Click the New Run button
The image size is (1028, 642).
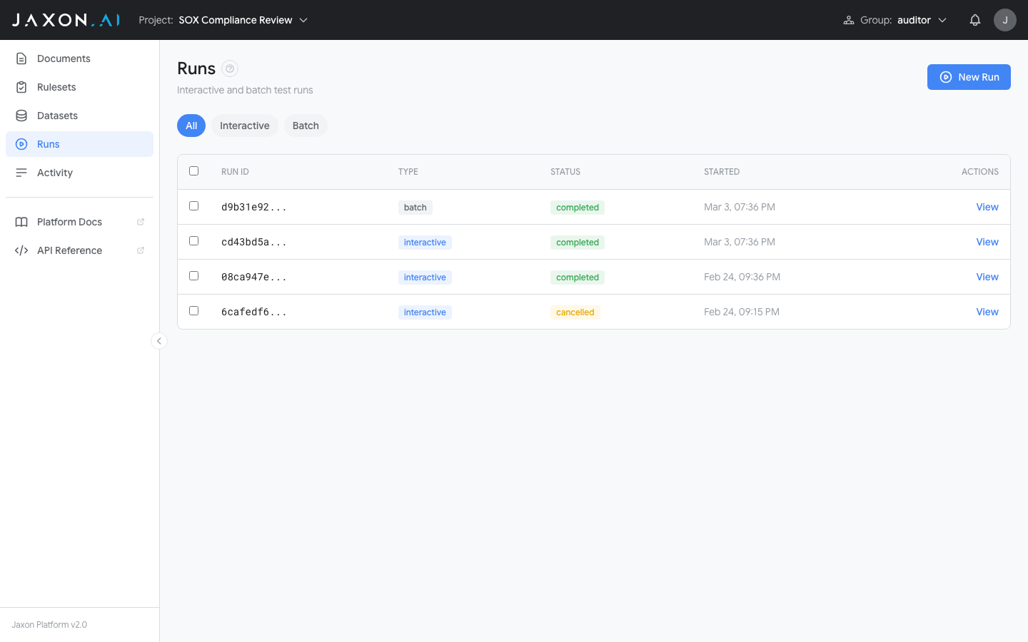coord(969,77)
